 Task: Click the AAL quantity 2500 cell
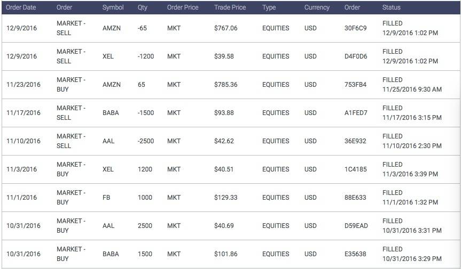(x=145, y=226)
